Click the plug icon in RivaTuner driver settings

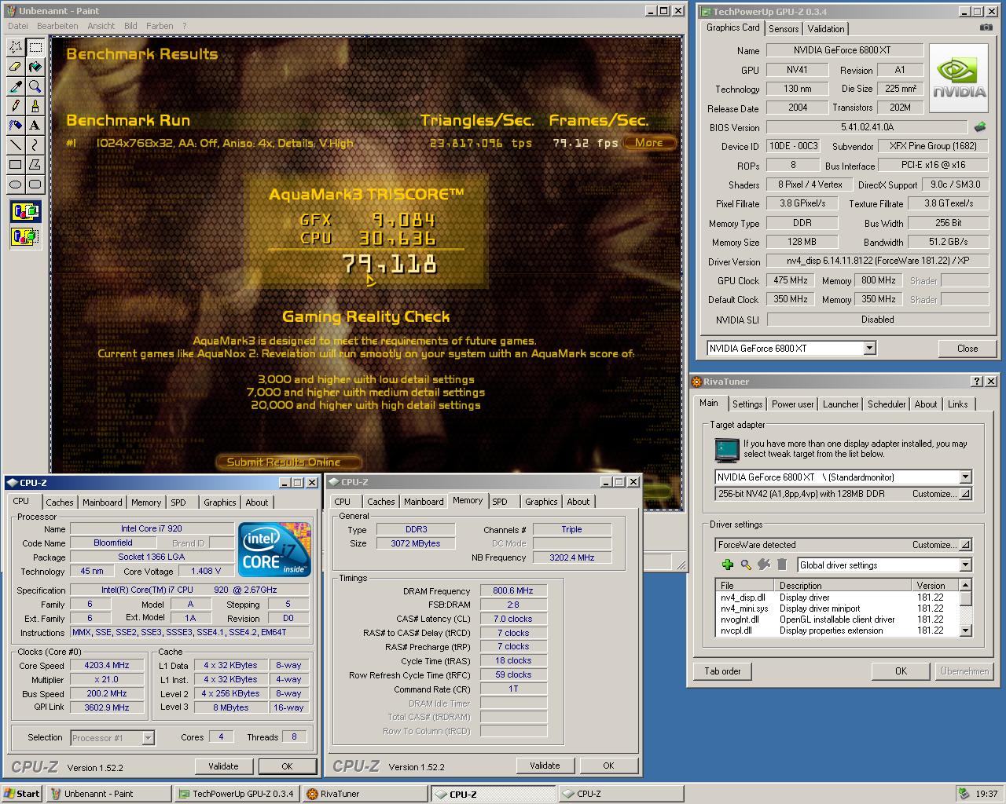point(763,565)
